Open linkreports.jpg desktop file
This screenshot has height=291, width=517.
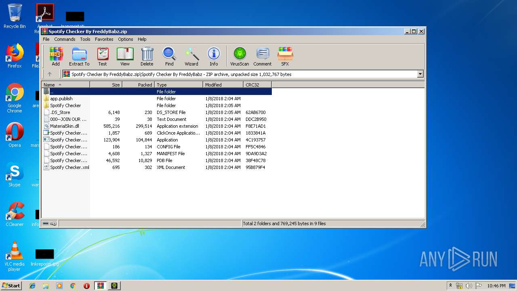point(44,257)
